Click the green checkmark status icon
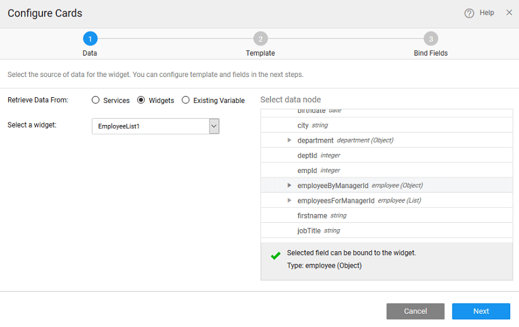The width and height of the screenshot is (519, 327). pyautogui.click(x=275, y=256)
